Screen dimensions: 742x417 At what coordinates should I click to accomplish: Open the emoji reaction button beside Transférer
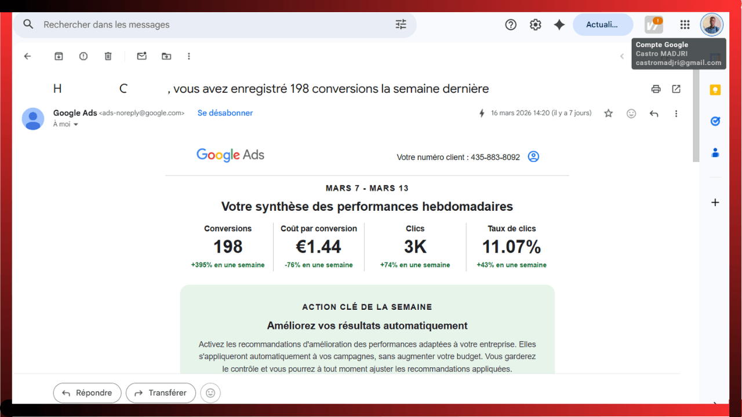pyautogui.click(x=210, y=393)
